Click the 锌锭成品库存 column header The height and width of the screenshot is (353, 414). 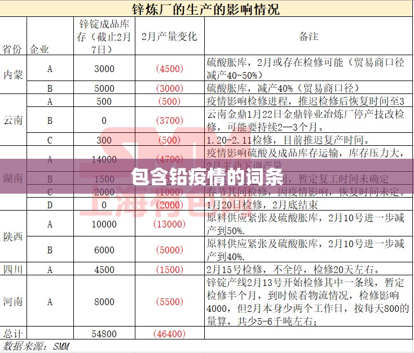(104, 37)
